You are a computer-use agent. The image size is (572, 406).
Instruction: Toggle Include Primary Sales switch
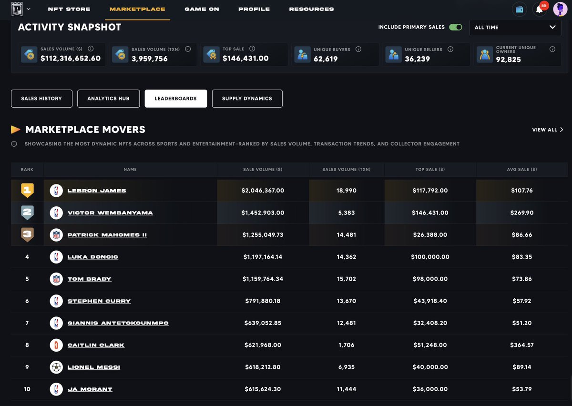coord(456,27)
